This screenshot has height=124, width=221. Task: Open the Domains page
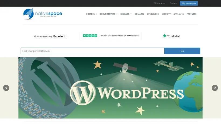click(139, 14)
